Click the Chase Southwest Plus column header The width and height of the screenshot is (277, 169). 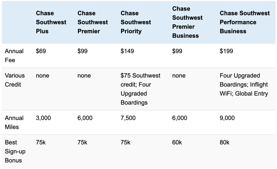pos(51,22)
